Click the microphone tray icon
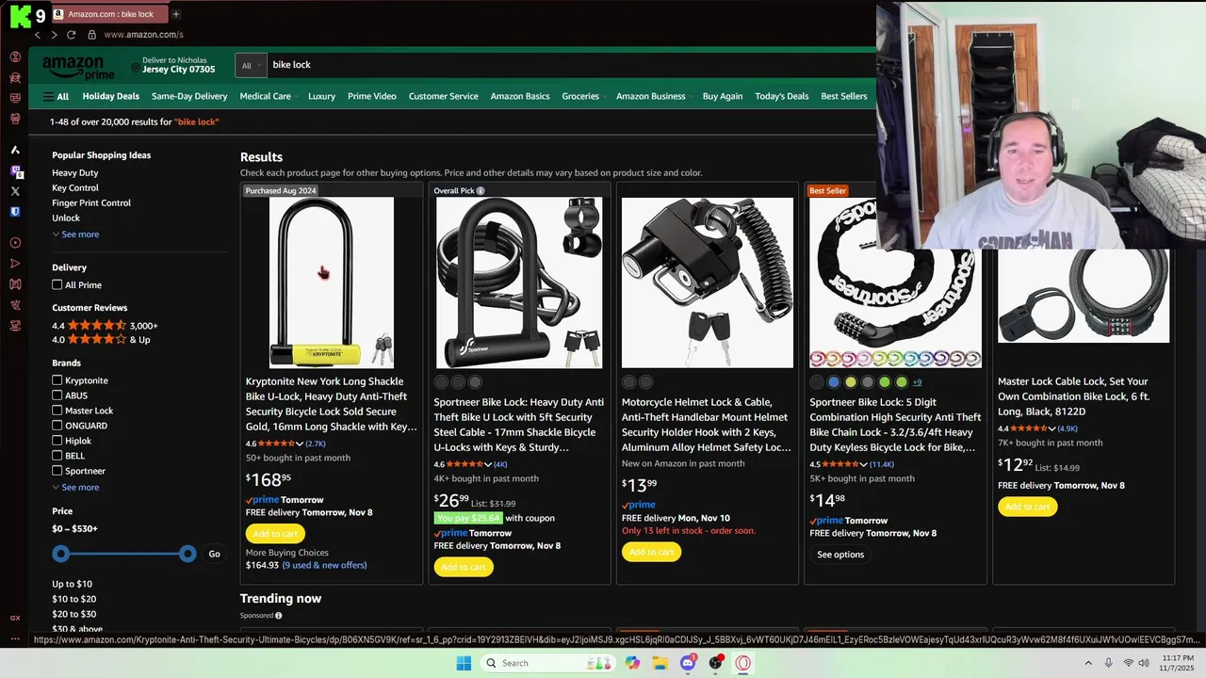The width and height of the screenshot is (1206, 678). click(x=1109, y=663)
